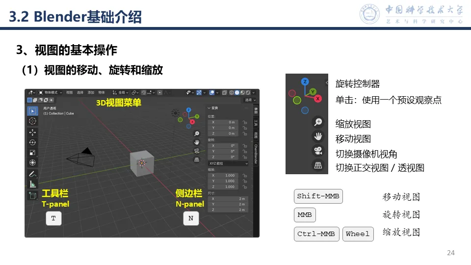Viewport: 471px width, 265px height.
Task: Click the small zoom magnifier in viewport
Action: coord(197,133)
